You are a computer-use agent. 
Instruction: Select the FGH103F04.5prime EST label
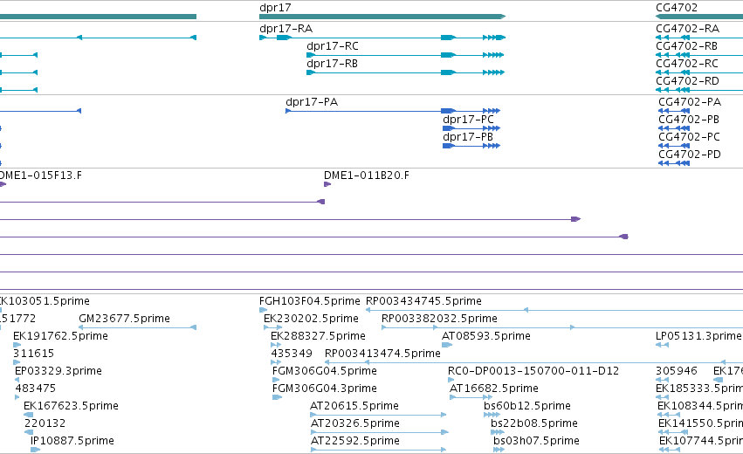(310, 301)
